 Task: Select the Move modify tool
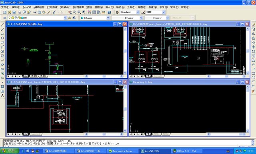point(253,47)
